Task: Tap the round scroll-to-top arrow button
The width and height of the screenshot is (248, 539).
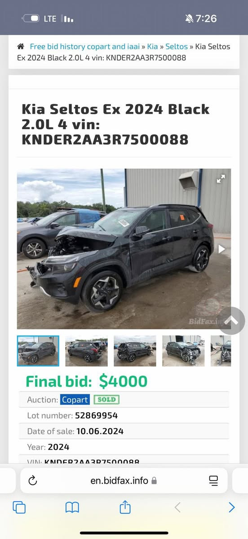Action: (231, 320)
